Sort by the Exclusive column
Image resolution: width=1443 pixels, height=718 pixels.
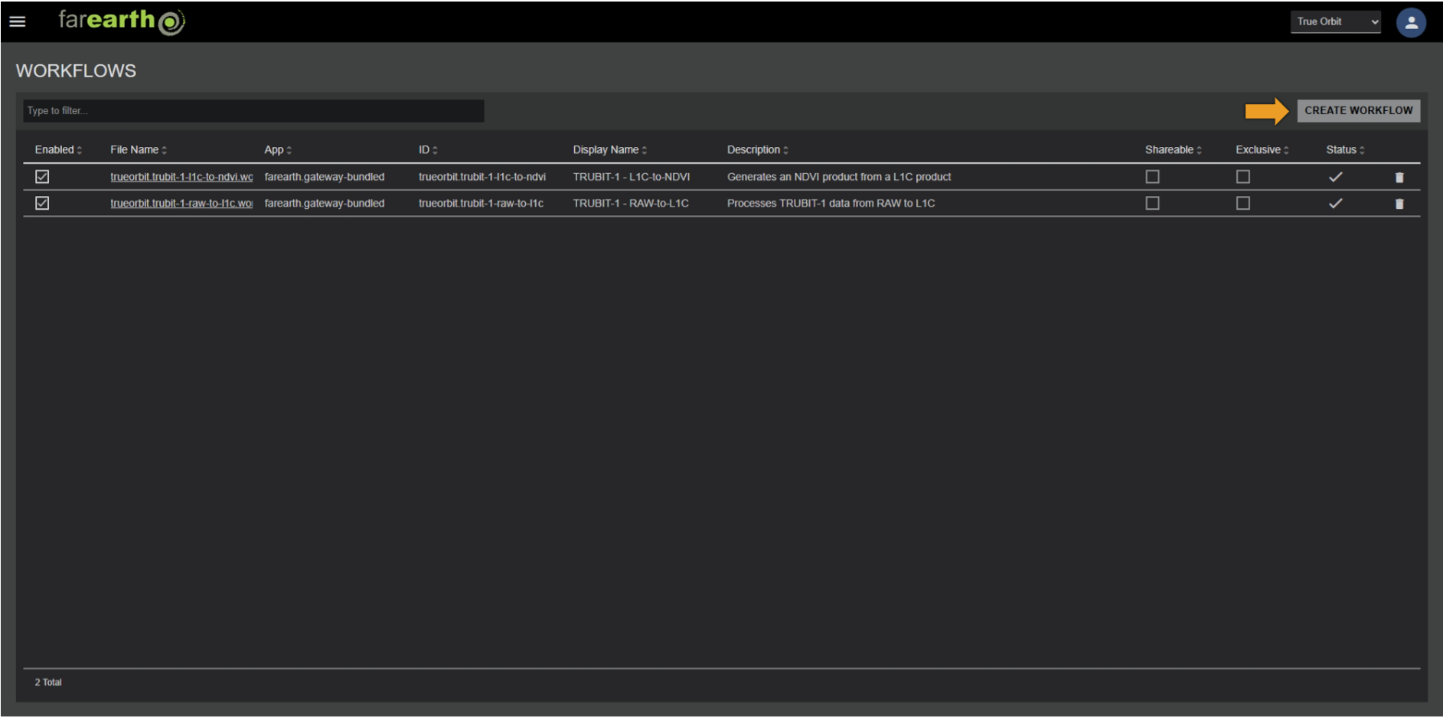coord(1262,150)
